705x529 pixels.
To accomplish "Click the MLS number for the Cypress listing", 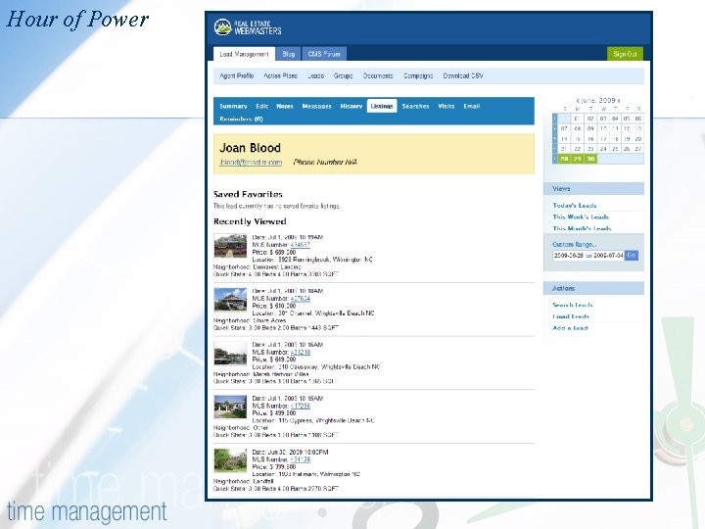I will point(300,406).
